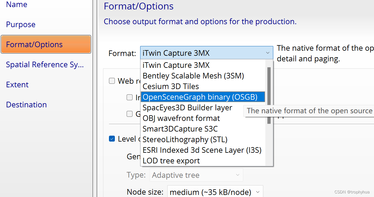
Task: Select LOD tree export option
Action: pos(203,161)
